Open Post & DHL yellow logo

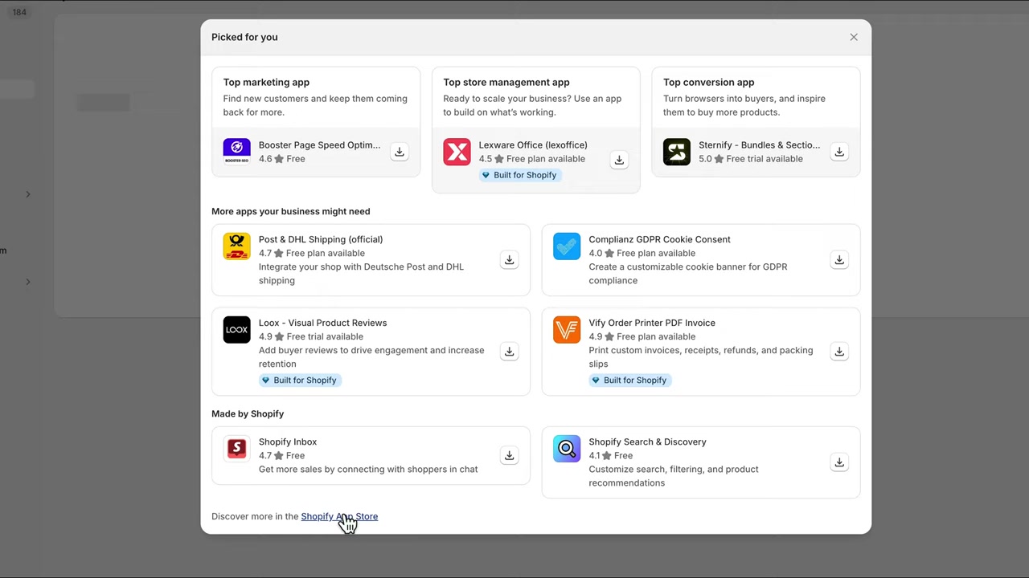(236, 246)
